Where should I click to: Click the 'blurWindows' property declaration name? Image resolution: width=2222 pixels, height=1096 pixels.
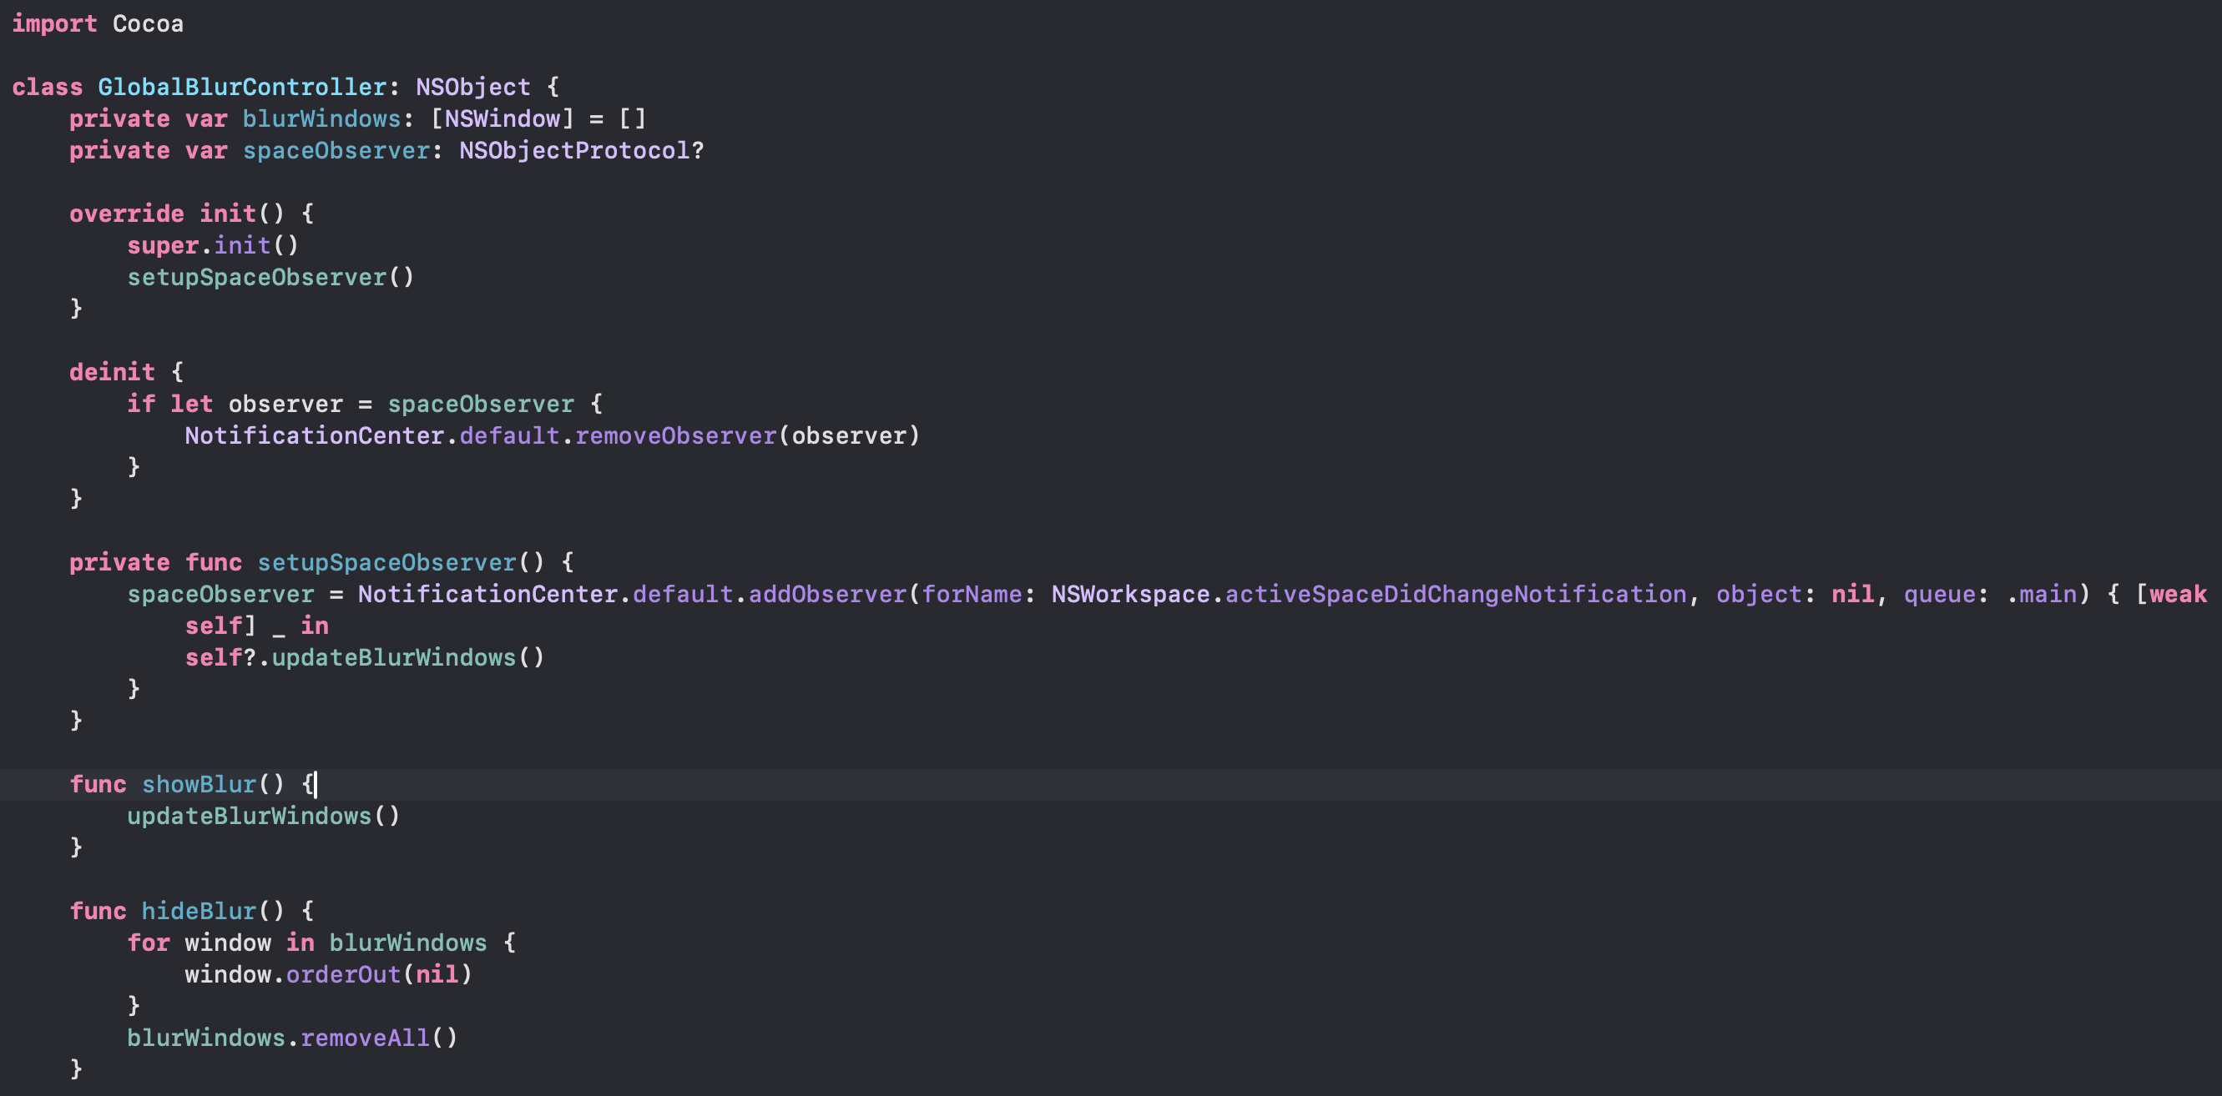[x=321, y=119]
